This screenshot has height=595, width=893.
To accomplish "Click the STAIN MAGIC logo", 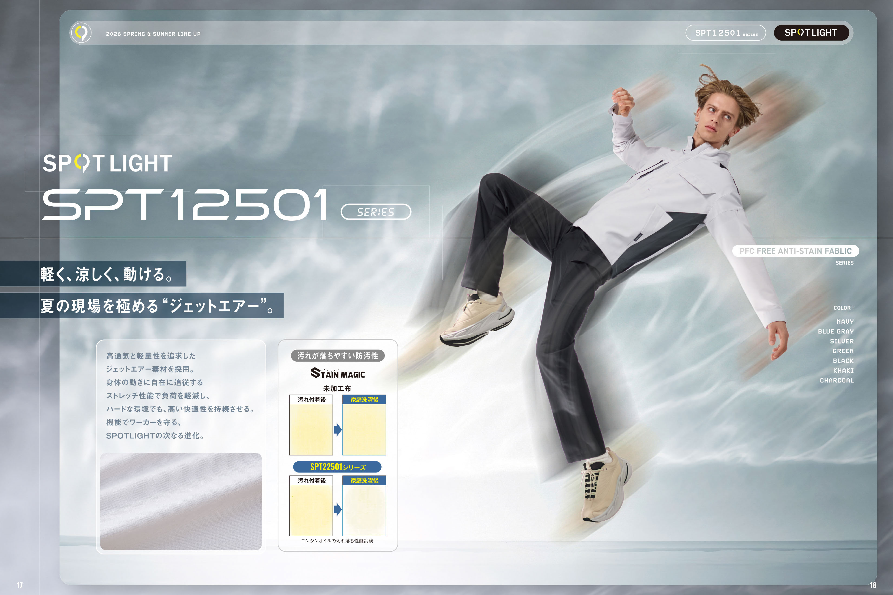I will 337,373.
